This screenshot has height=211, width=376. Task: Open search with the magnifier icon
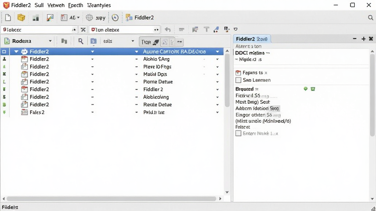point(370,18)
